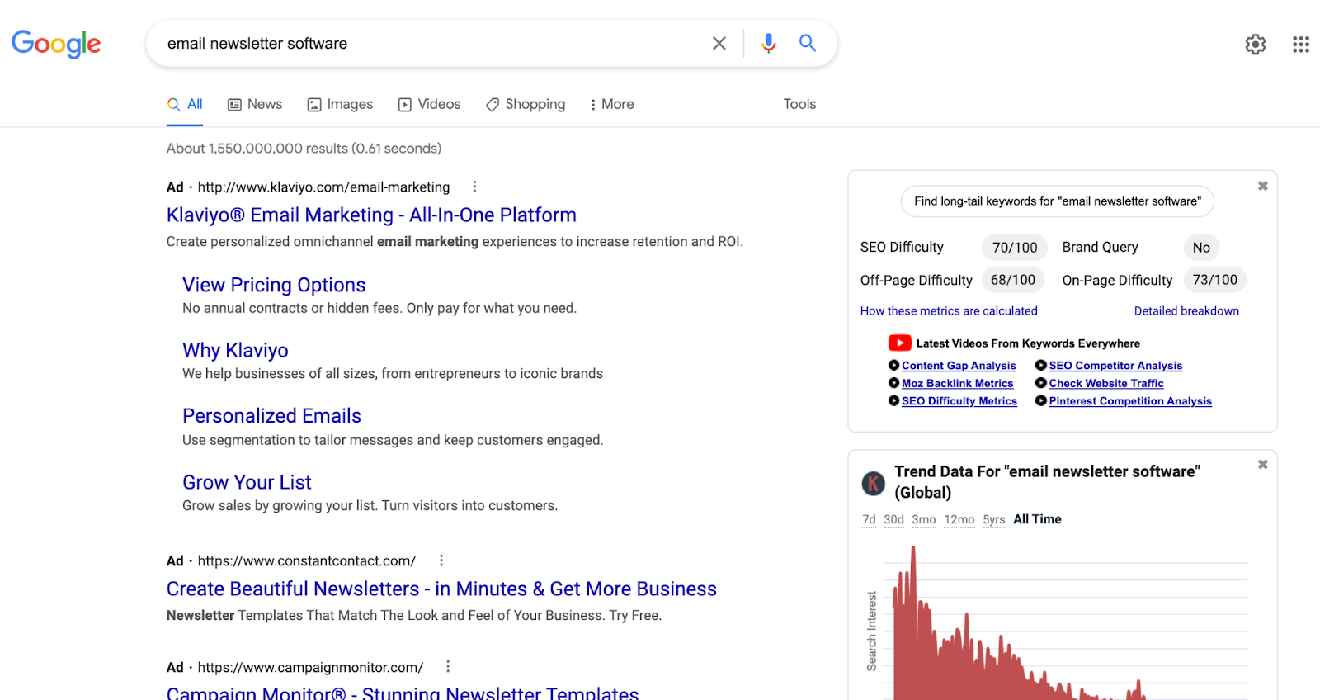This screenshot has width=1320, height=700.
Task: Open SEO Difficulty Metrics video link
Action: coord(959,401)
